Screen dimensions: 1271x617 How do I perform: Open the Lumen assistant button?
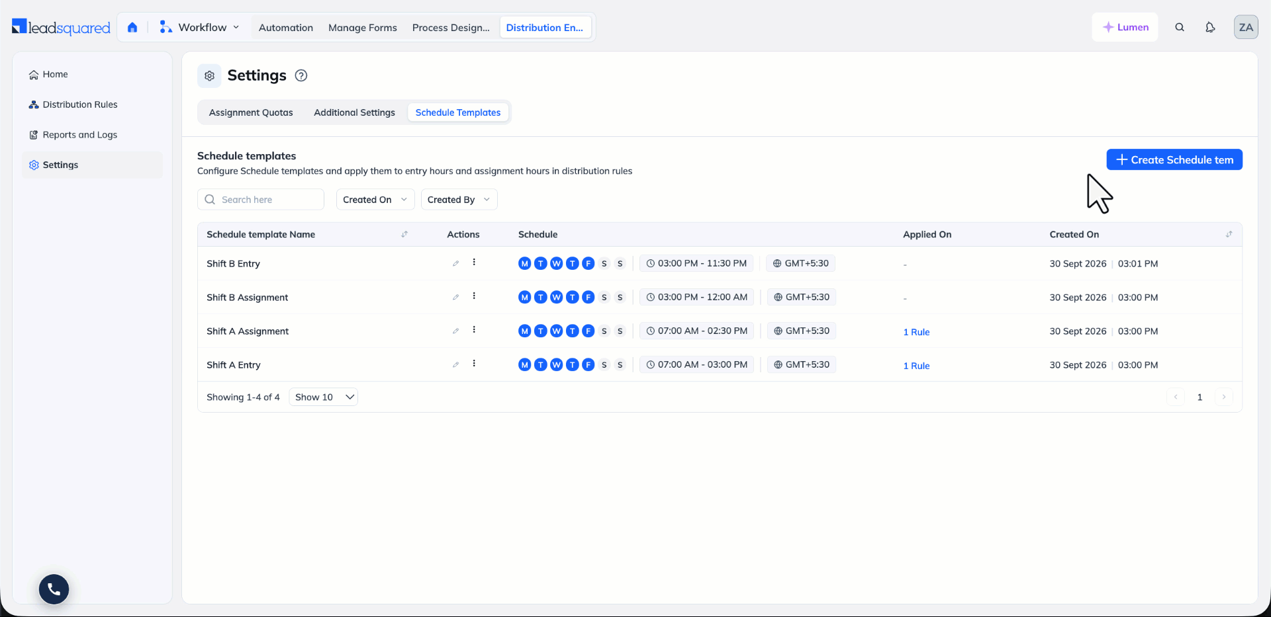[1125, 27]
